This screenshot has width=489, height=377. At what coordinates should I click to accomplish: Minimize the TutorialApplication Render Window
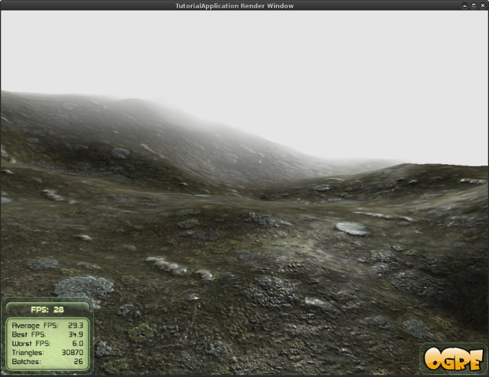[x=465, y=5]
